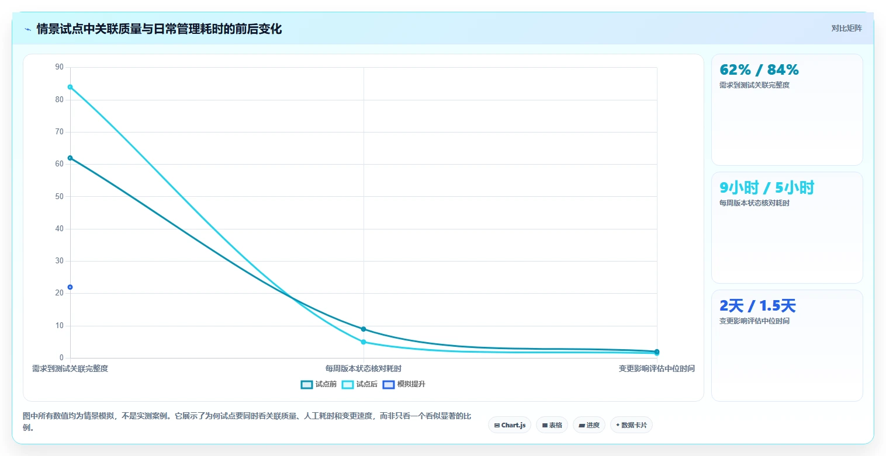Screen dimensions: 886x456
Task: Click the lightning icon beside the title
Action: tap(27, 29)
